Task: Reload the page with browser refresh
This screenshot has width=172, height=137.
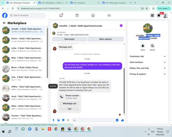Action: pyautogui.click(x=13, y=9)
